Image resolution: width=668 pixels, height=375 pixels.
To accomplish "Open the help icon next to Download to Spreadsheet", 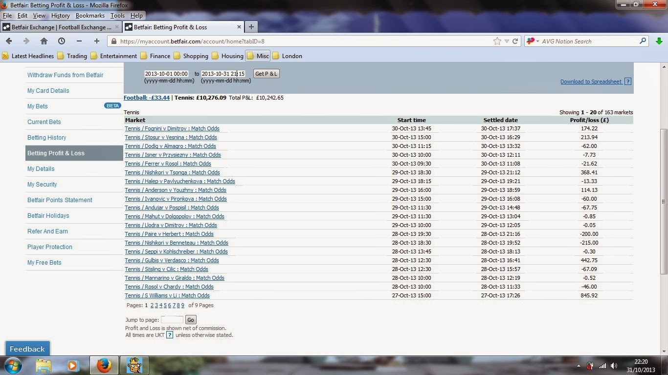I will coord(628,82).
